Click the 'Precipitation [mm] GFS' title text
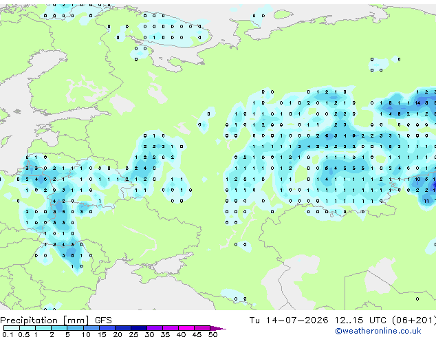The width and height of the screenshot is (436, 337). [56, 320]
